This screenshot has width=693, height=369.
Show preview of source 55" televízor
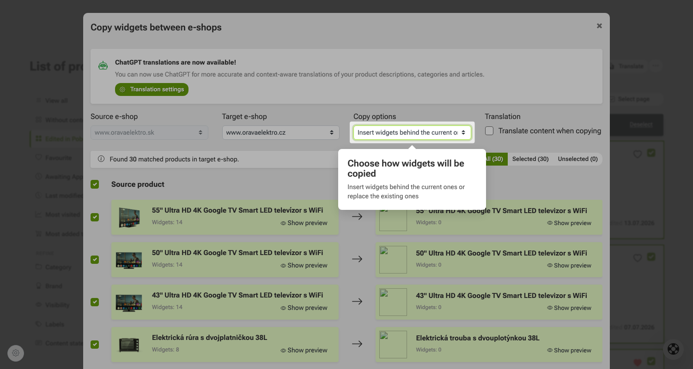[304, 223]
